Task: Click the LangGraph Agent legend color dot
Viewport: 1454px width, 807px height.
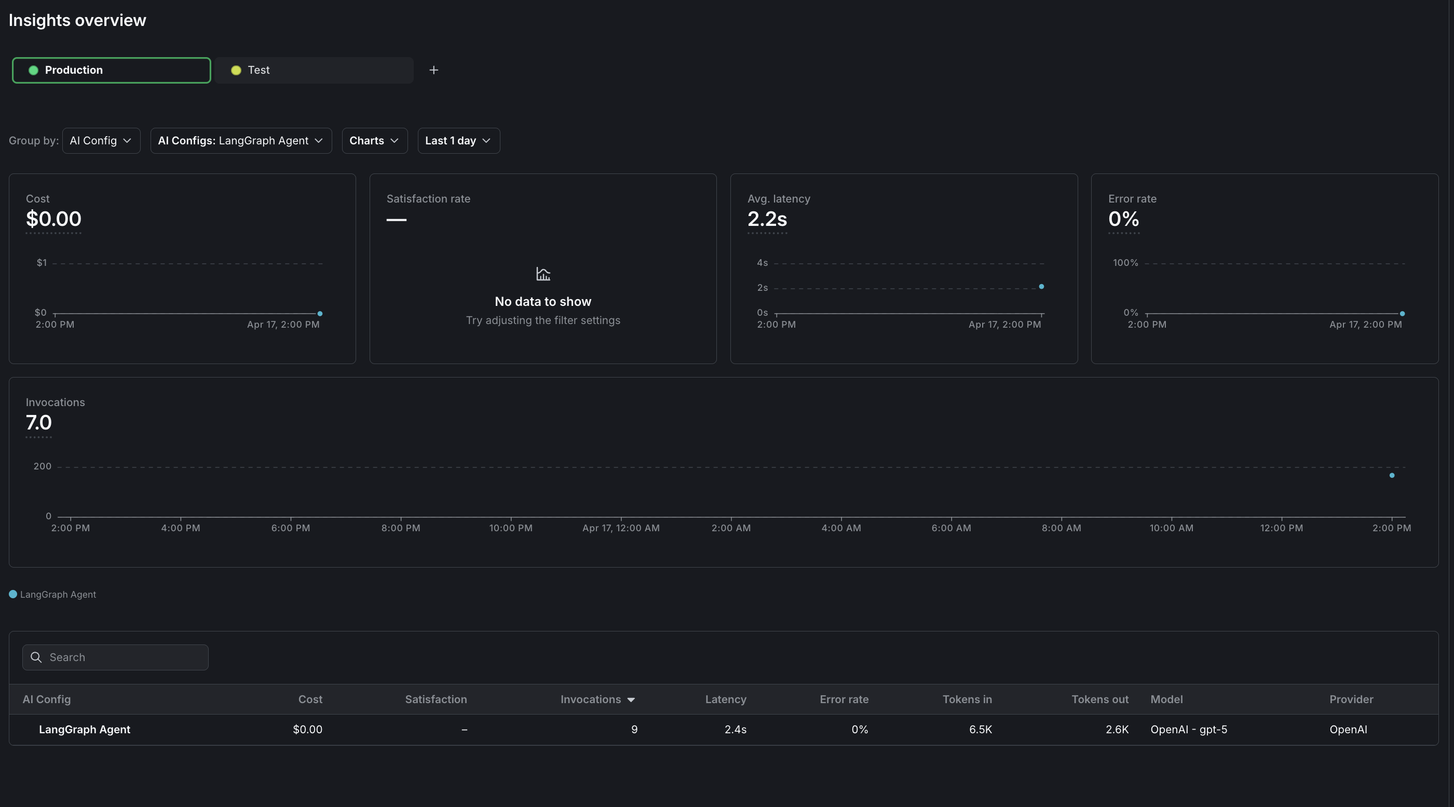Action: pyautogui.click(x=12, y=594)
